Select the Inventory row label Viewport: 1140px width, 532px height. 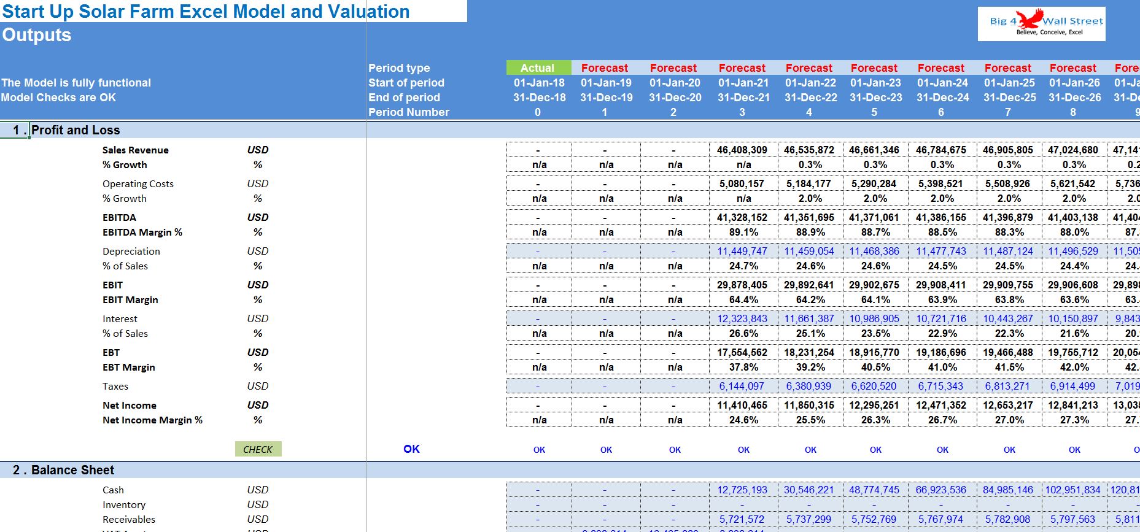123,504
